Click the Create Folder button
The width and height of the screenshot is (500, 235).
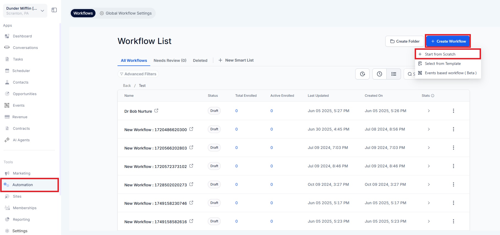coord(405,41)
